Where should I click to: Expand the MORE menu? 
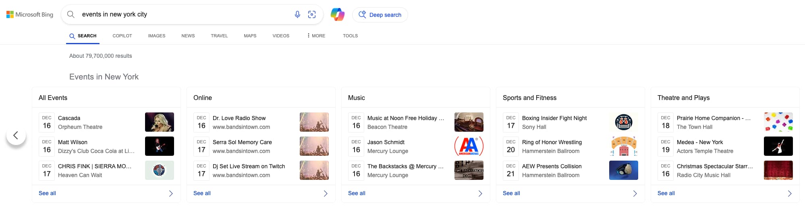coord(316,36)
